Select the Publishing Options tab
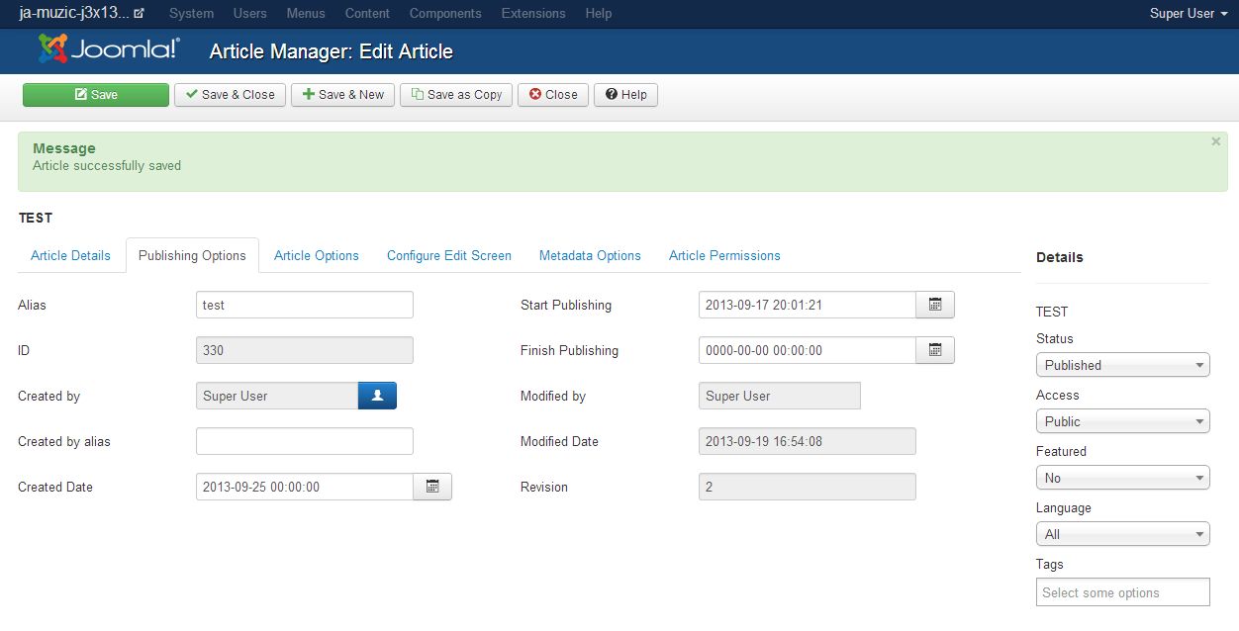Viewport: 1239px width, 631px height. pyautogui.click(x=192, y=255)
